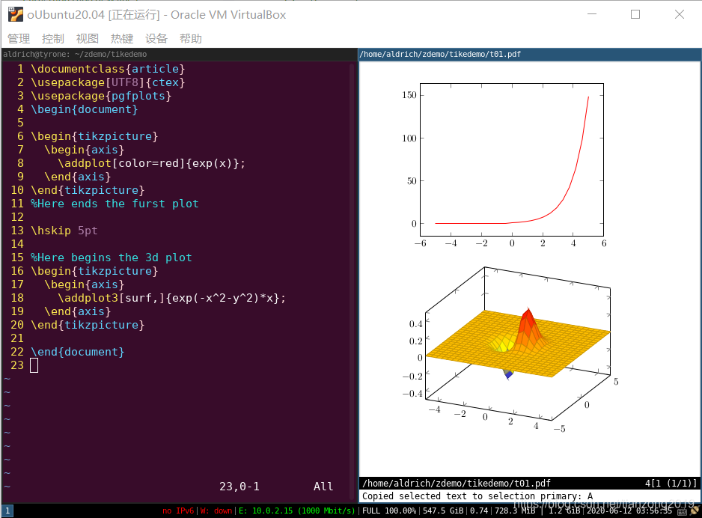Click the \end{document} line
The image size is (702, 518).
(77, 352)
